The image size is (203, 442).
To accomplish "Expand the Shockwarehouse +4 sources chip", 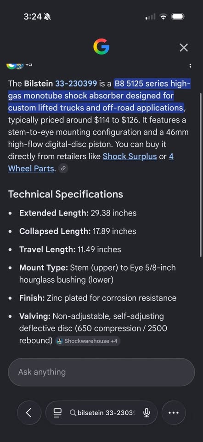I will tap(88, 341).
